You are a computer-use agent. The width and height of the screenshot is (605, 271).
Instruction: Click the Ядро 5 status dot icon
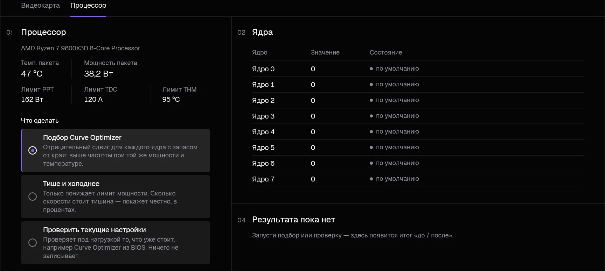[371, 148]
